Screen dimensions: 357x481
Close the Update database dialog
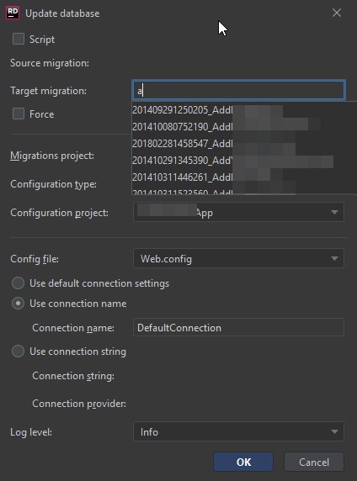[337, 13]
